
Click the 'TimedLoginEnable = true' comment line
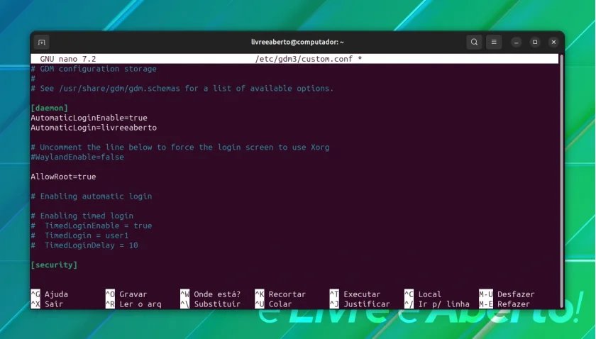pyautogui.click(x=92, y=226)
